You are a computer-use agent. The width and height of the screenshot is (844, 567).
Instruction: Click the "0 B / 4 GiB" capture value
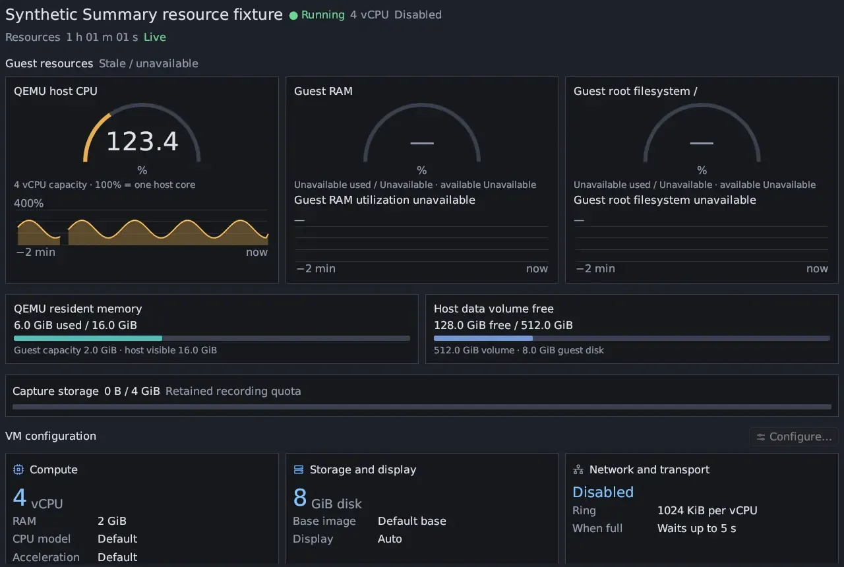click(132, 391)
